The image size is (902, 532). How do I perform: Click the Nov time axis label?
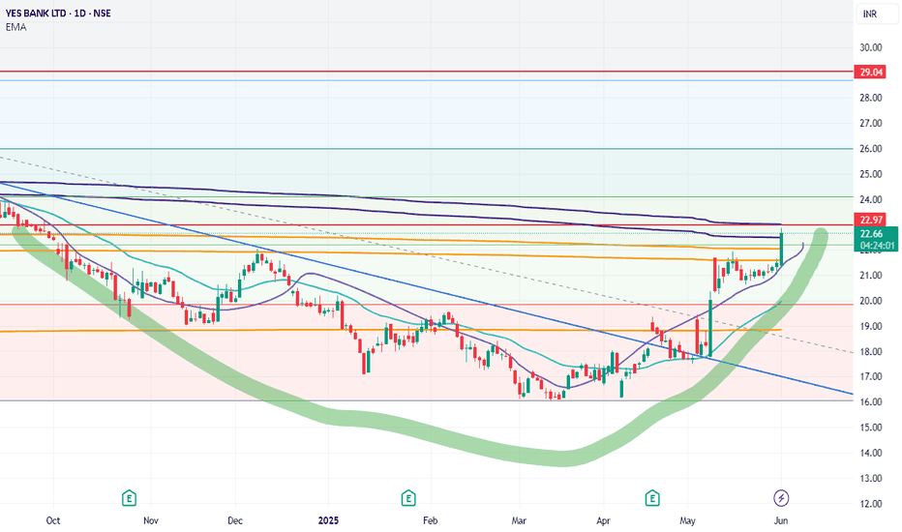[151, 520]
